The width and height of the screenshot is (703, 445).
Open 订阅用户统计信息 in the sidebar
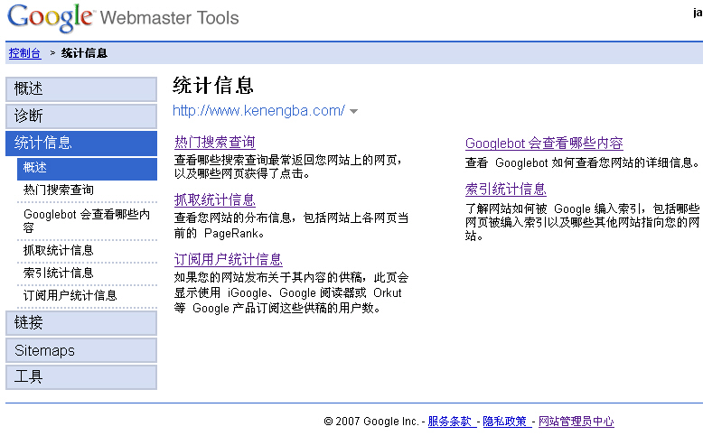70,296
